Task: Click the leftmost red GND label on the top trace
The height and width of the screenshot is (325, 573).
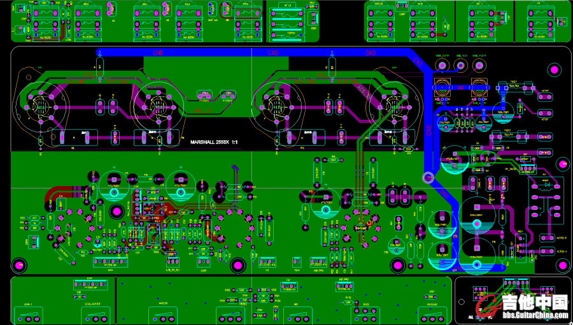Action: point(159,54)
